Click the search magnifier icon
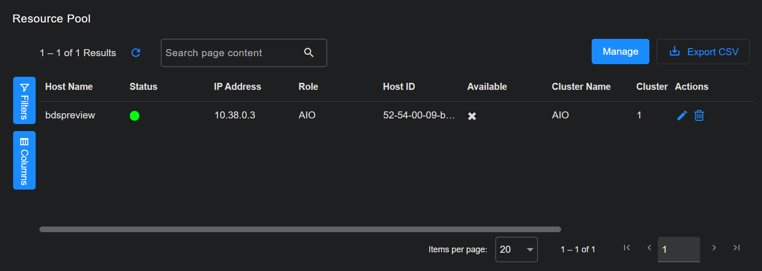 pos(308,52)
